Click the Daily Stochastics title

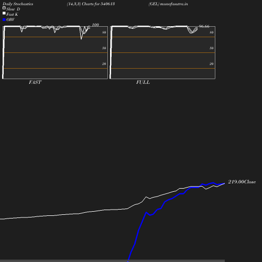click(18, 4)
